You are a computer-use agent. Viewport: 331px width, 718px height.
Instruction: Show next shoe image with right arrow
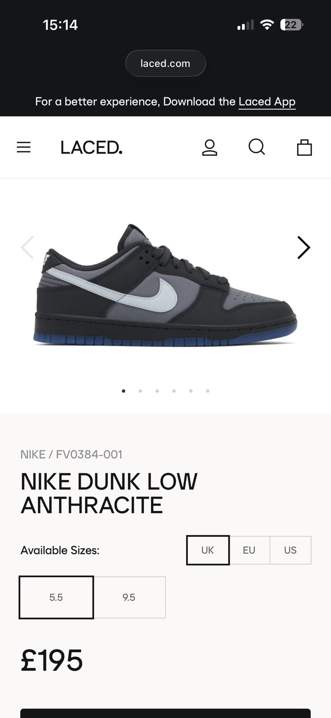[304, 248]
